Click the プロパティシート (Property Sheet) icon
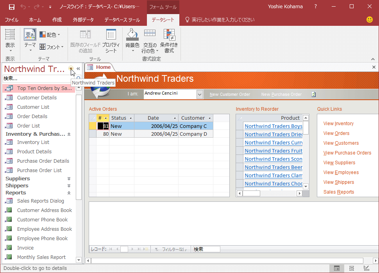 [111, 34]
